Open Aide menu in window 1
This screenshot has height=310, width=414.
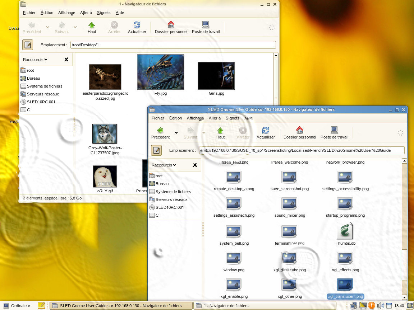[120, 13]
